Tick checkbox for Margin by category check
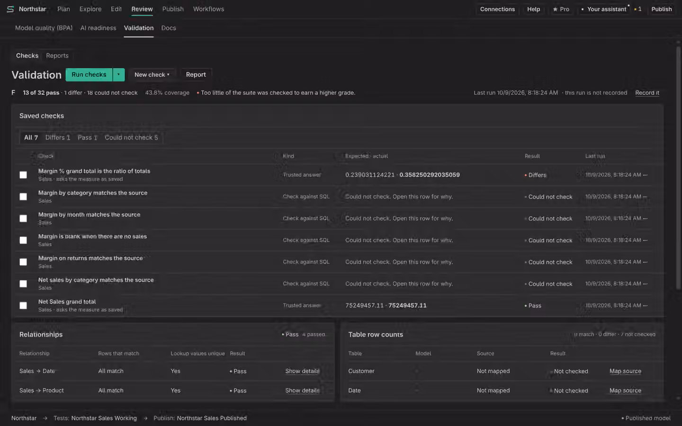This screenshot has width=682, height=426. point(23,196)
